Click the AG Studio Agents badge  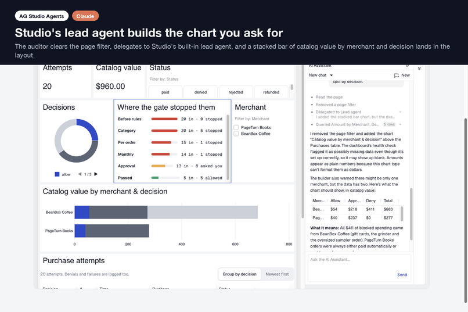(41, 16)
